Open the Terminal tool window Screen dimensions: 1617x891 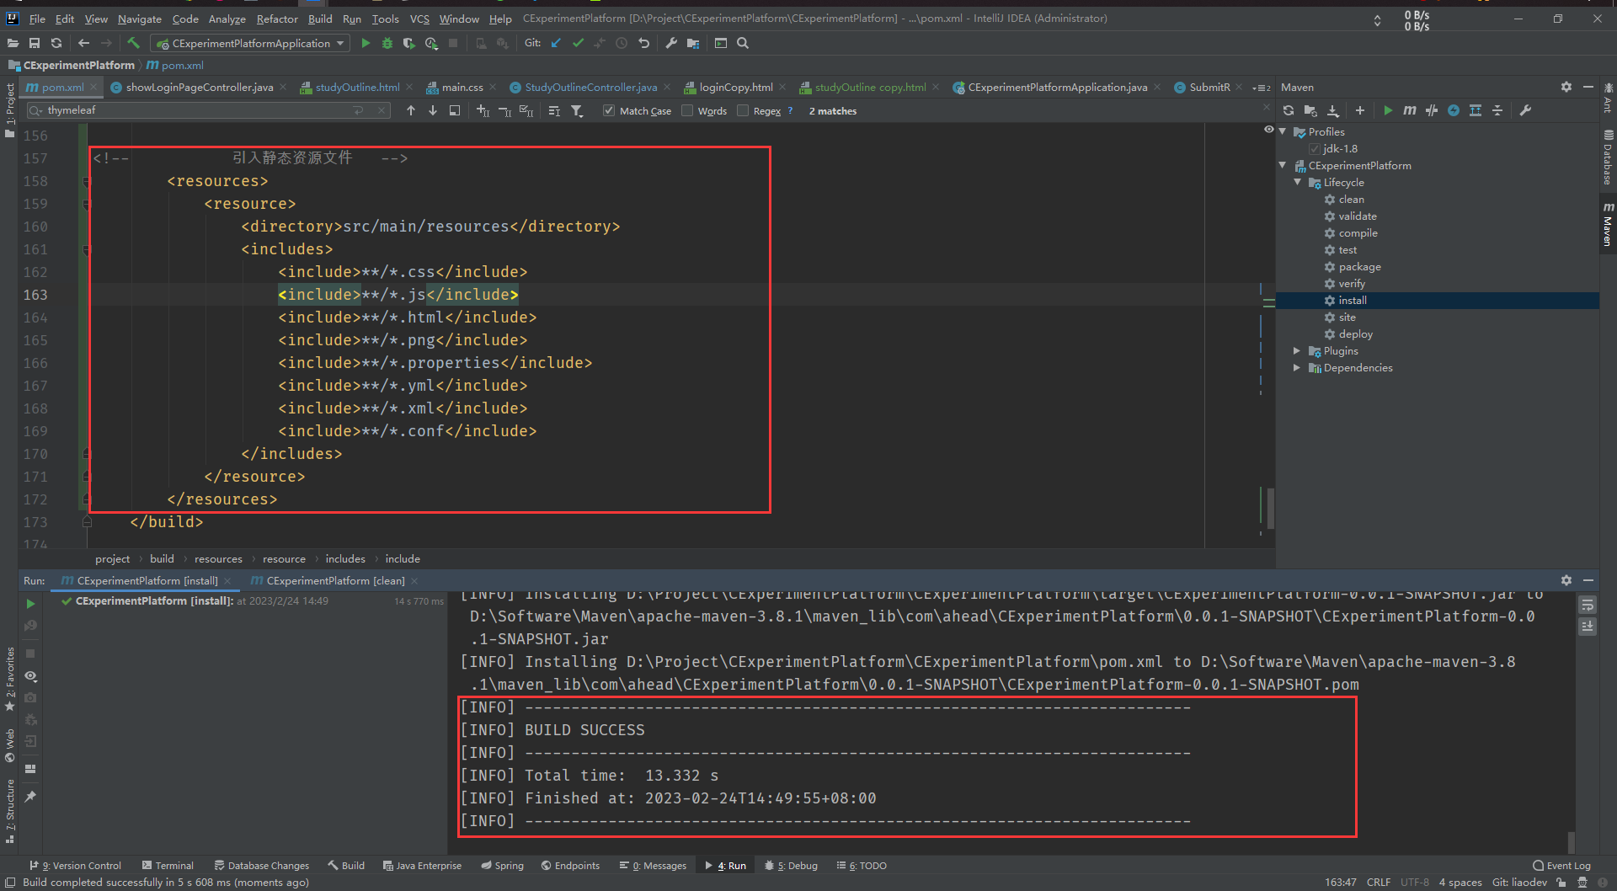[168, 865]
